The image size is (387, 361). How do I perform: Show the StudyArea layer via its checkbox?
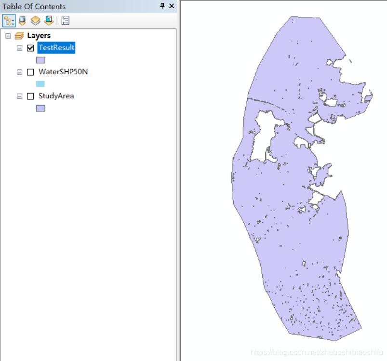coord(30,96)
